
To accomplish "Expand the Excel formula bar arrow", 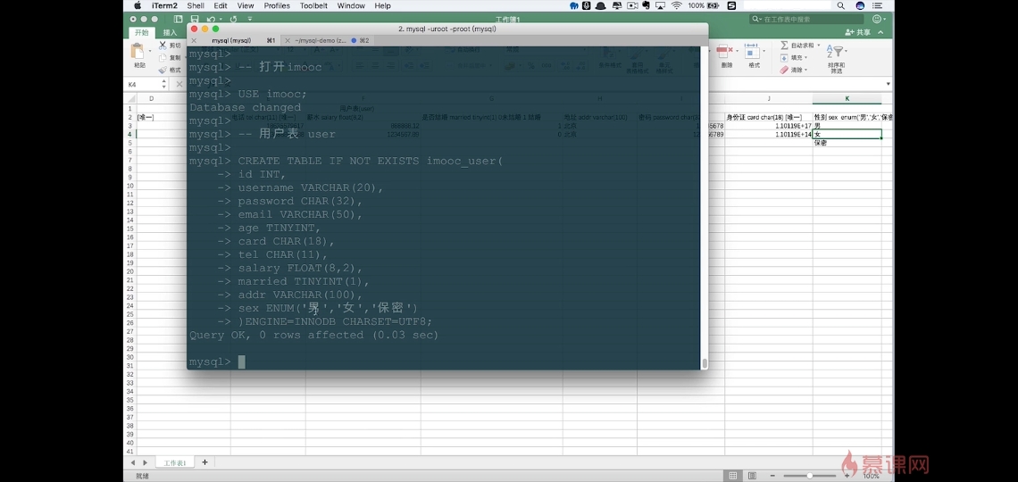I will click(888, 84).
